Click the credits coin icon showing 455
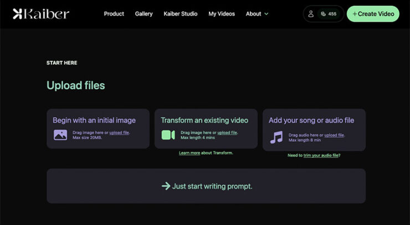This screenshot has height=225, width=410. click(324, 14)
